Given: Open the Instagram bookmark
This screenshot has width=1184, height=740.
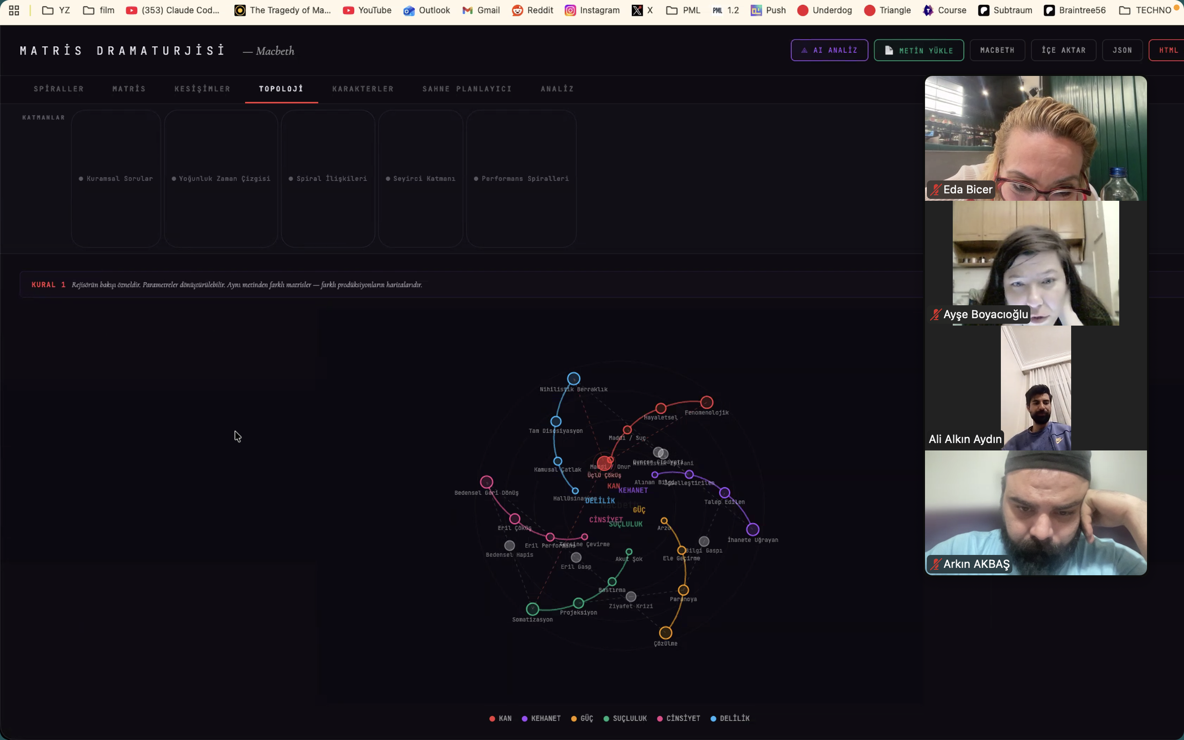Looking at the screenshot, I should (592, 10).
